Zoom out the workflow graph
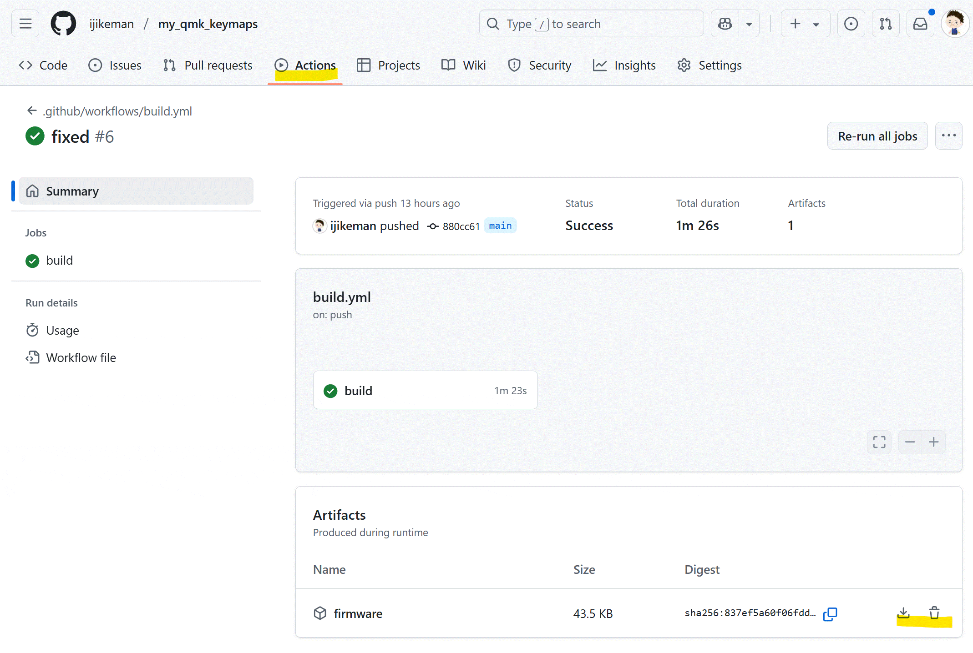Viewport: 973px width, 653px height. [910, 442]
